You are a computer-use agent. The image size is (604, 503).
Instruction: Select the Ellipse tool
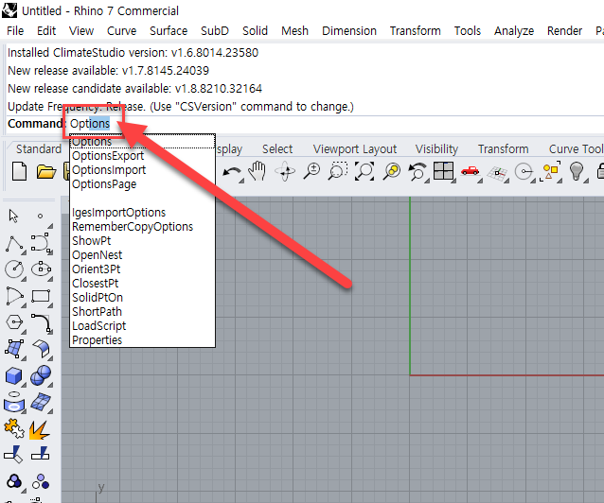(41, 269)
